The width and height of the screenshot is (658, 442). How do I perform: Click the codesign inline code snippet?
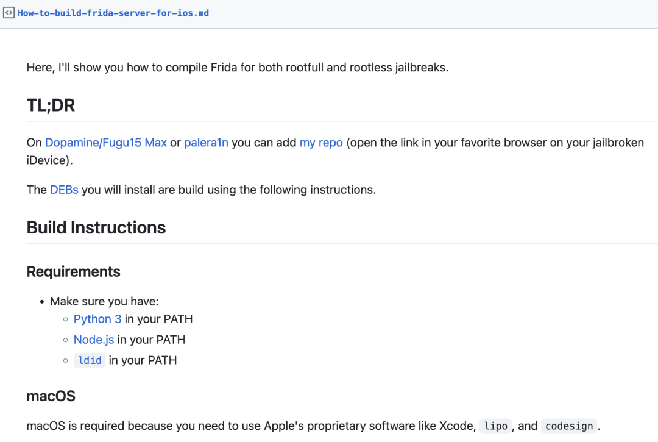tap(569, 426)
